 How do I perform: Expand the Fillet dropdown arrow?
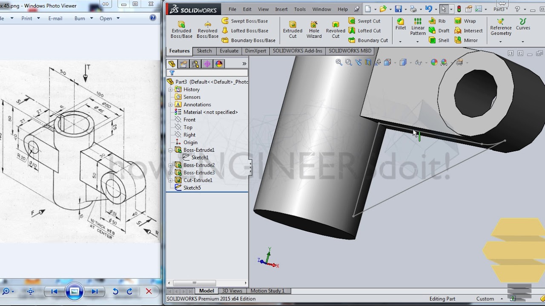(400, 42)
